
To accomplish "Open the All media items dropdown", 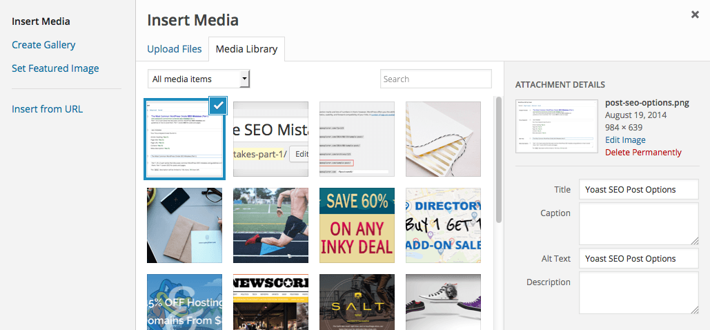I will point(199,79).
